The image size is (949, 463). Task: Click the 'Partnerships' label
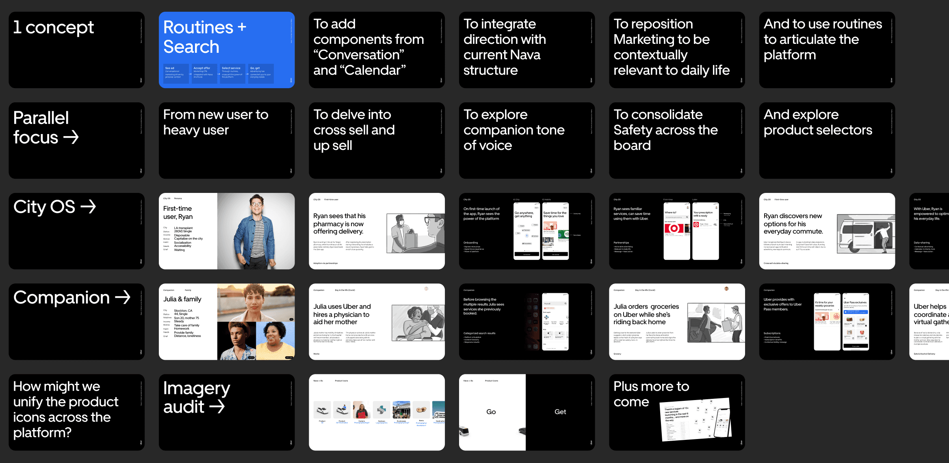point(621,242)
